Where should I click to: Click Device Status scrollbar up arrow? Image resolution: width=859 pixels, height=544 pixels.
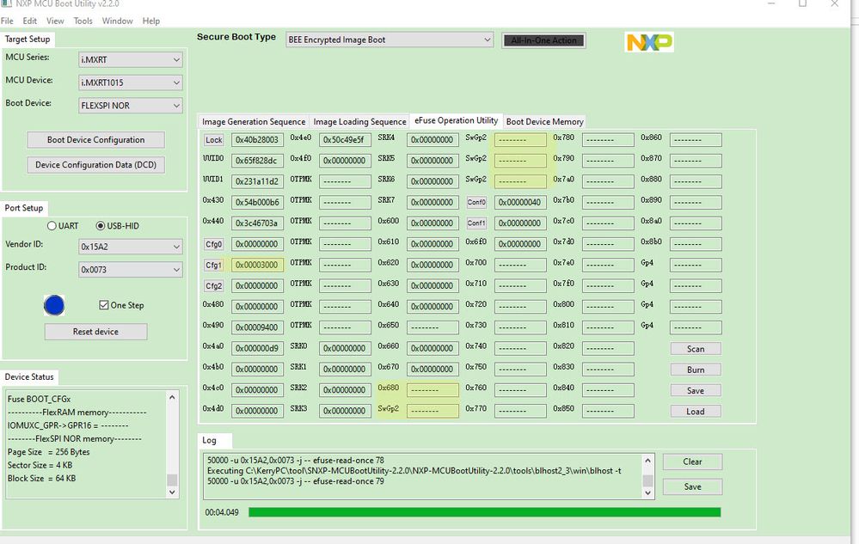pyautogui.click(x=172, y=397)
